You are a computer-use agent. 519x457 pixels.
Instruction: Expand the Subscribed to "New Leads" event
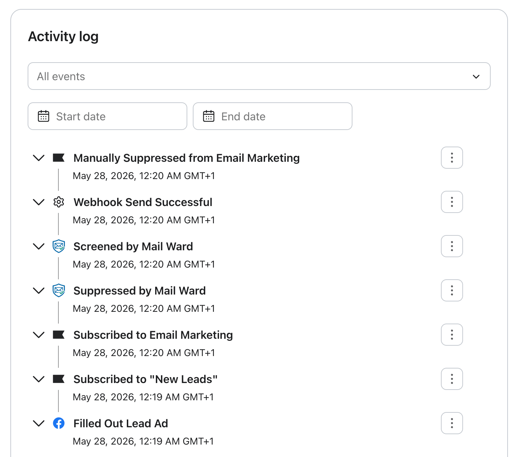point(39,379)
